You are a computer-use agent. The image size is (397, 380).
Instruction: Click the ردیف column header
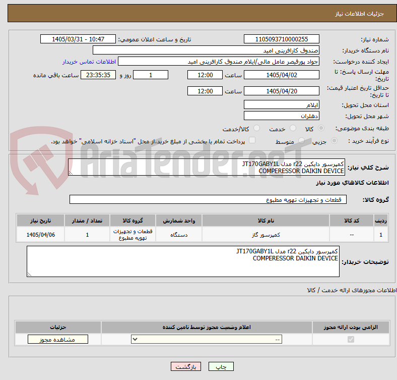click(381, 221)
